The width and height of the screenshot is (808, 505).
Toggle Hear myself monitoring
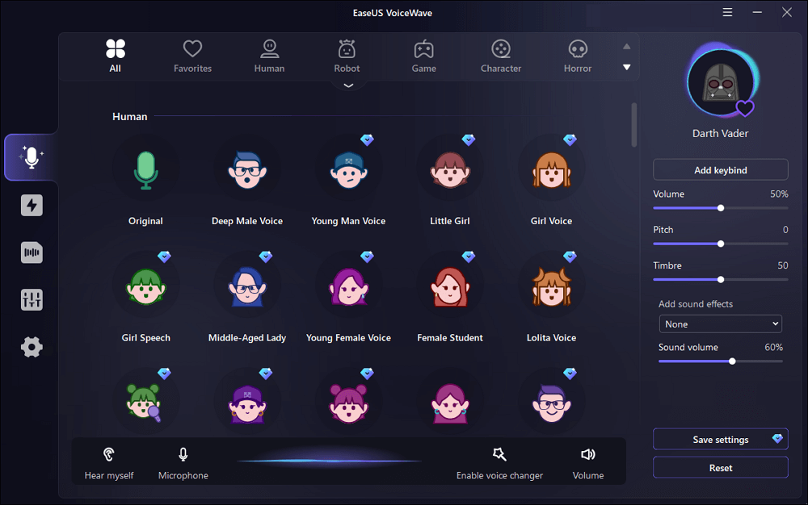pos(109,461)
